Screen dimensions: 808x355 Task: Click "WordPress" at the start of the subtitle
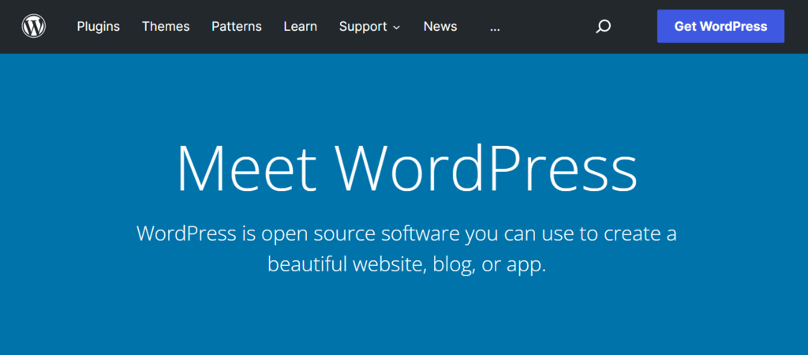tap(186, 234)
